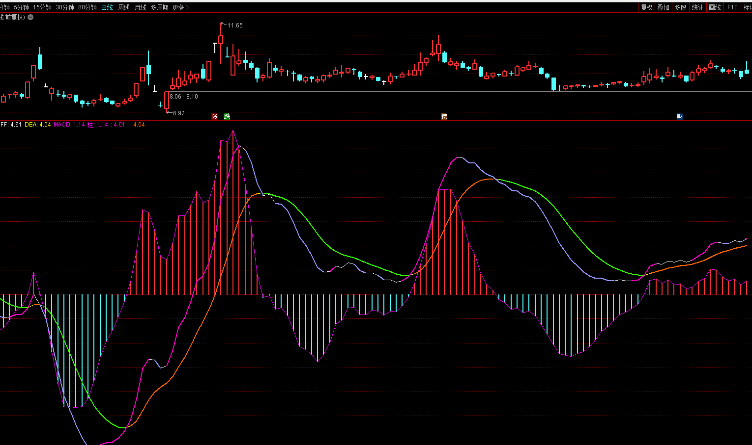Expand the 更多 periods menu
This screenshot has height=445, width=752.
tap(180, 7)
